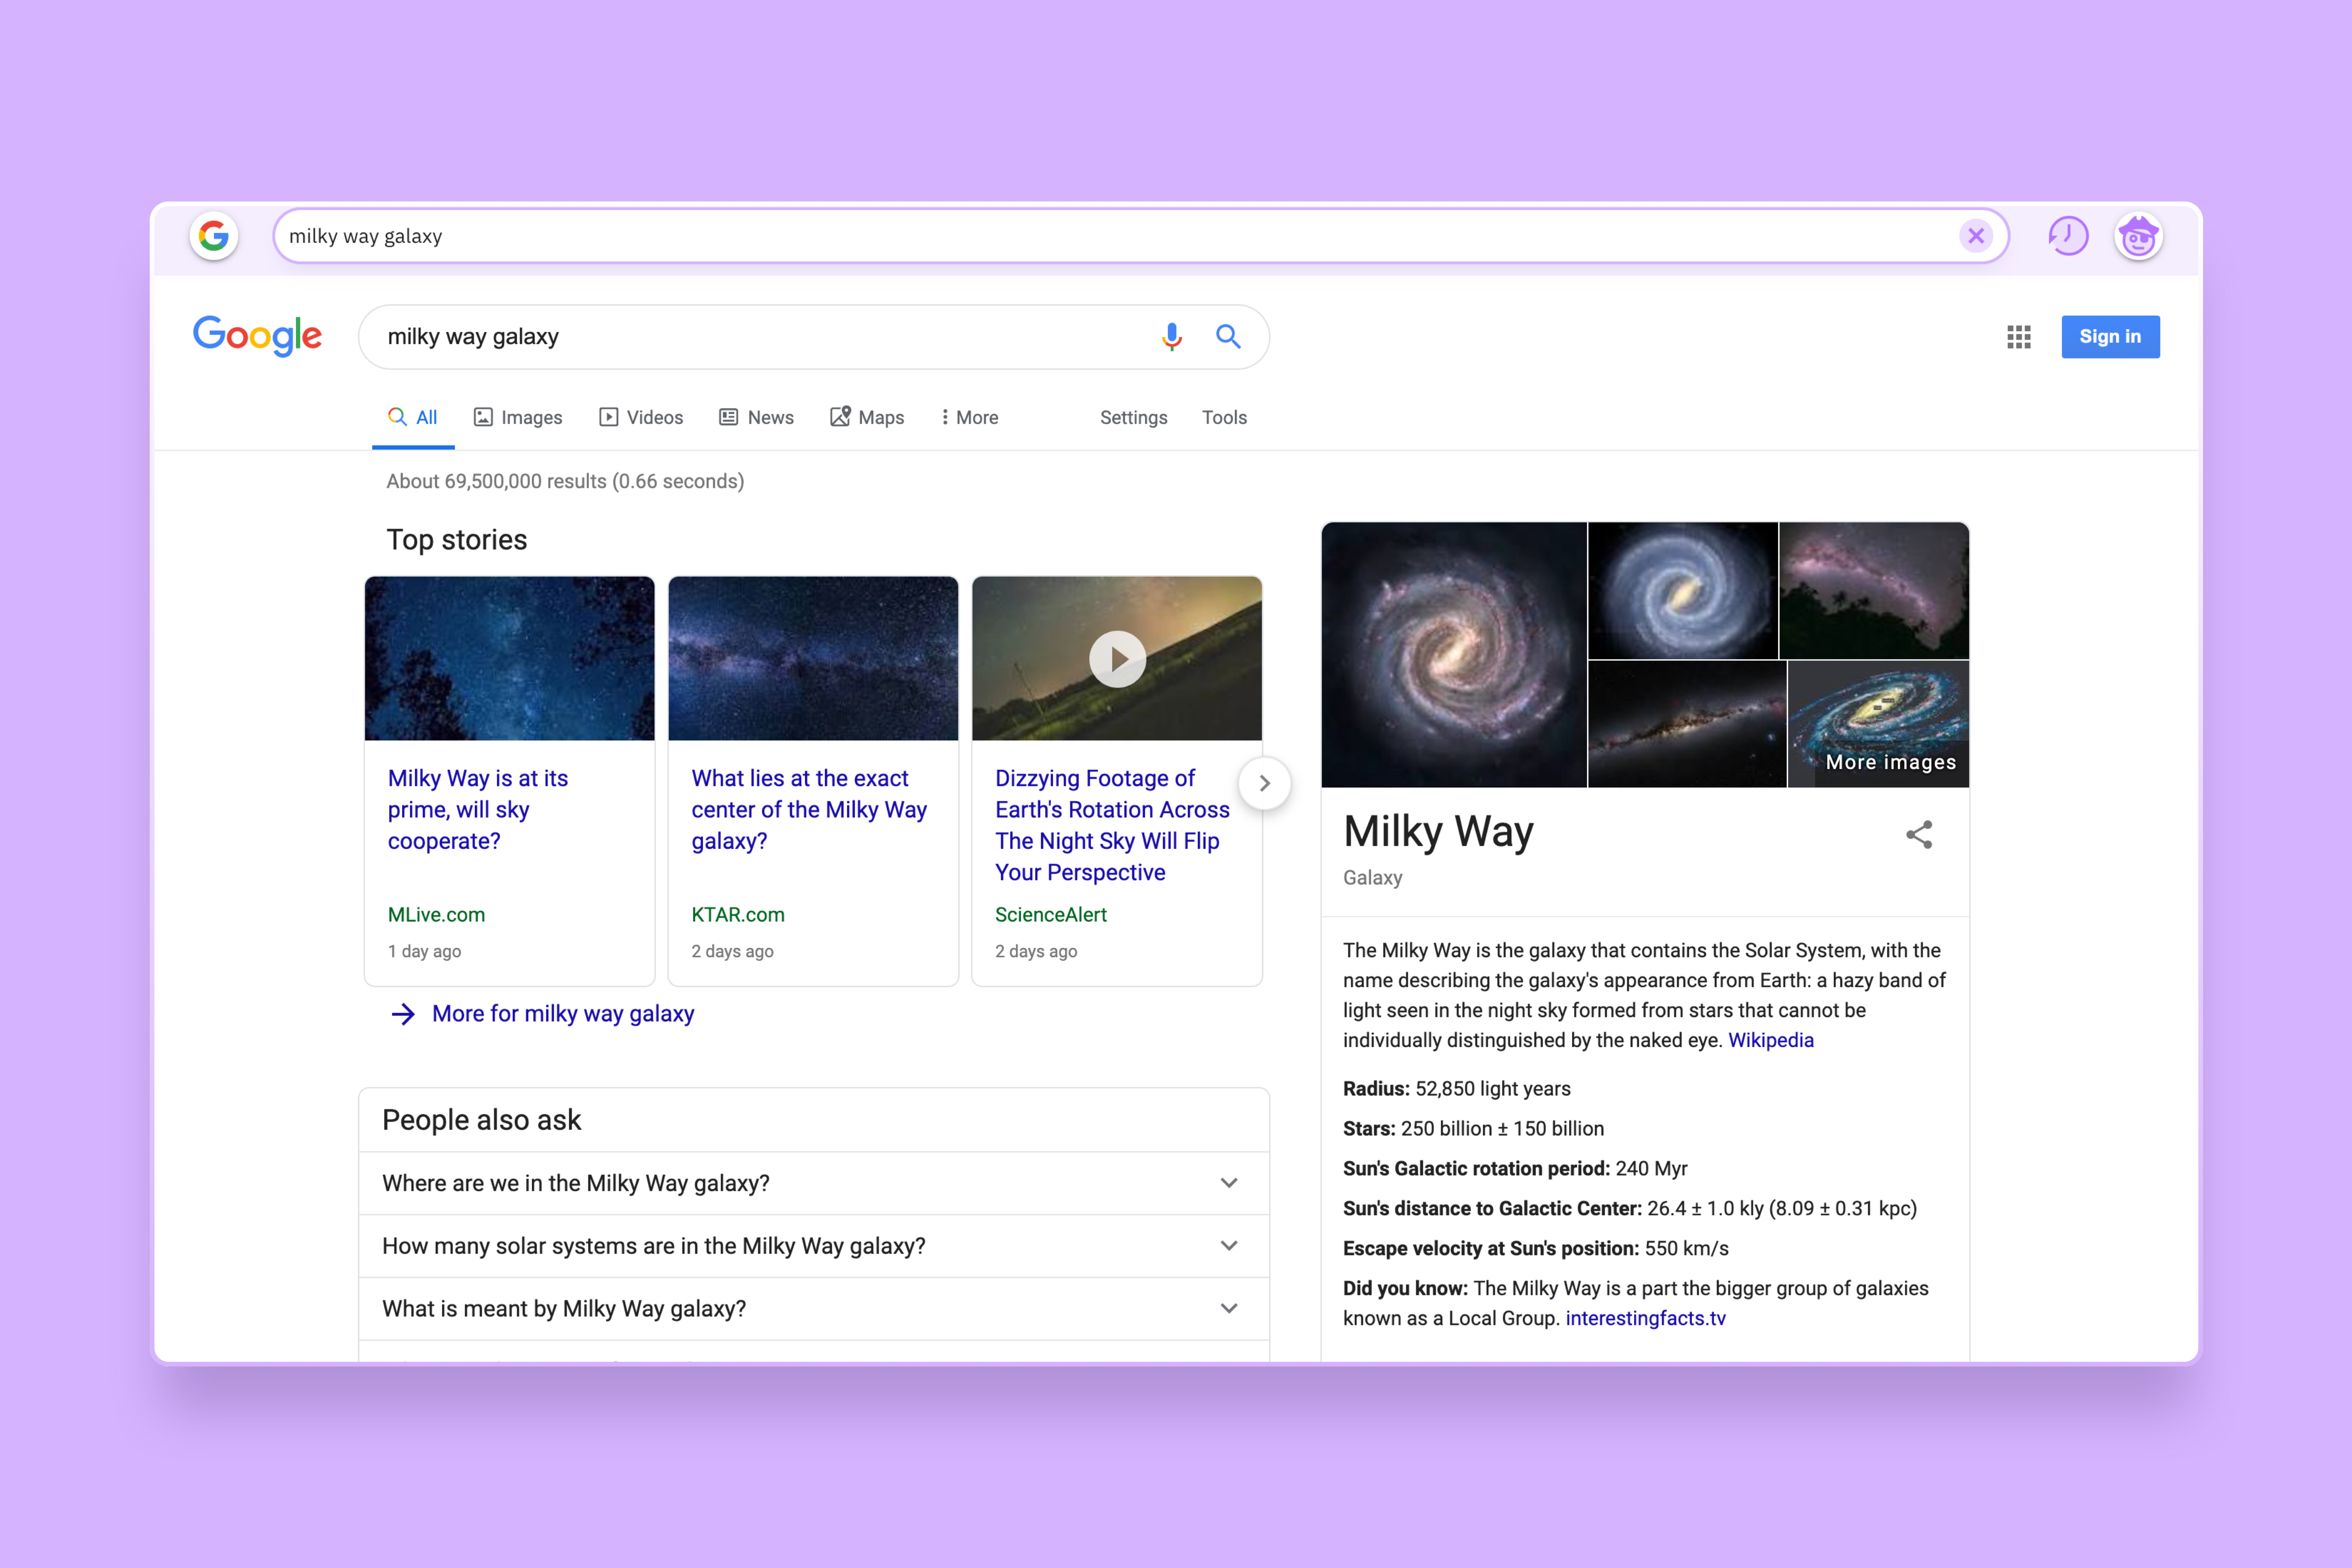Image resolution: width=2352 pixels, height=1568 pixels.
Task: Open the purple avatar profile icon
Action: (2138, 236)
